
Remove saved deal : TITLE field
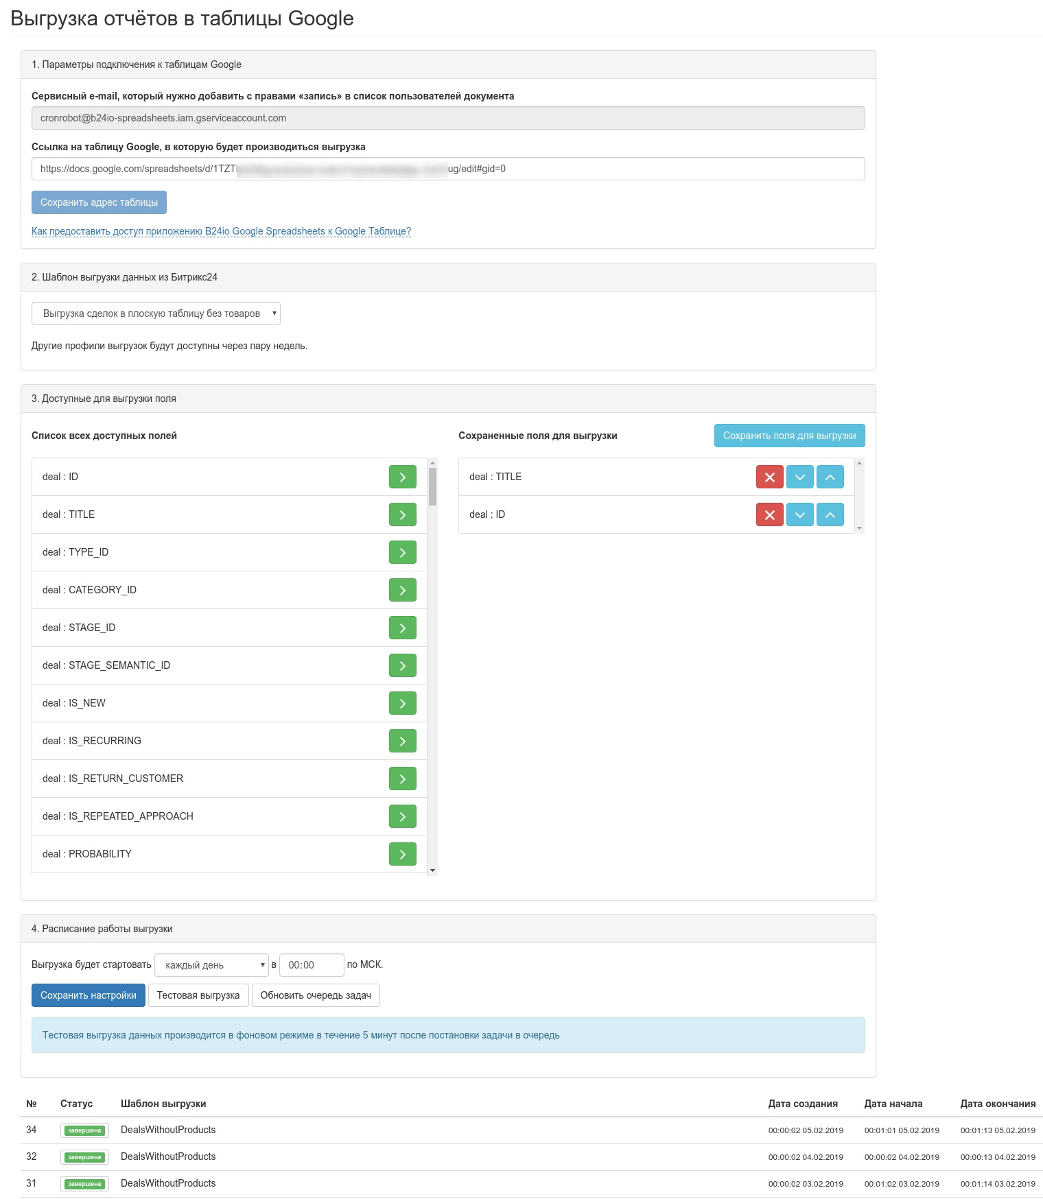pos(770,477)
